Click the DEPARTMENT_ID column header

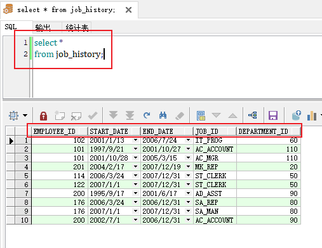pos(269,131)
